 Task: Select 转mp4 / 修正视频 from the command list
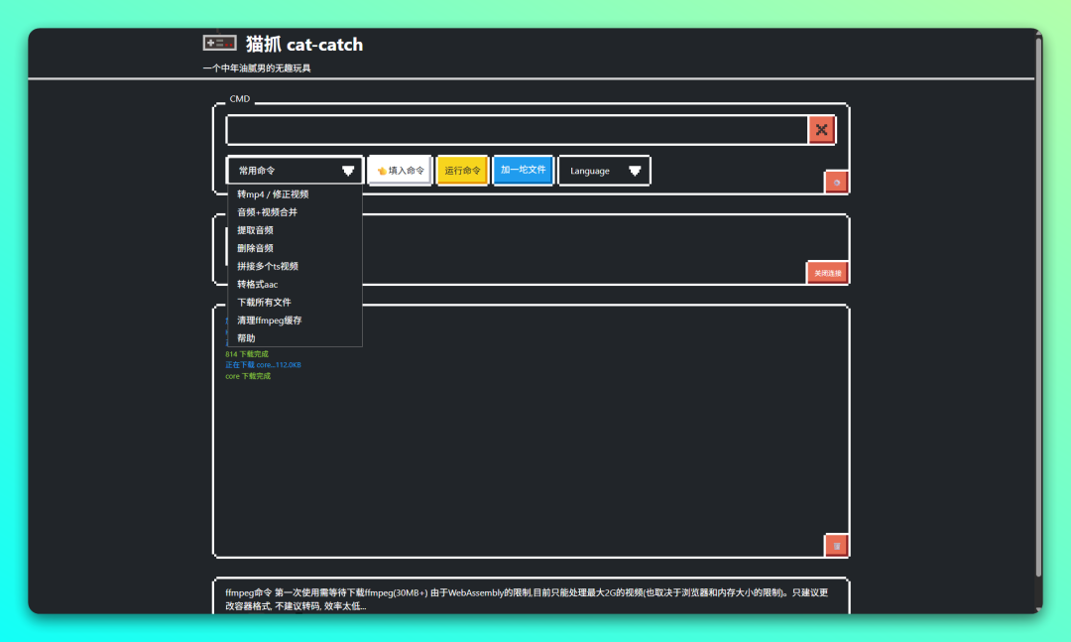(x=273, y=194)
